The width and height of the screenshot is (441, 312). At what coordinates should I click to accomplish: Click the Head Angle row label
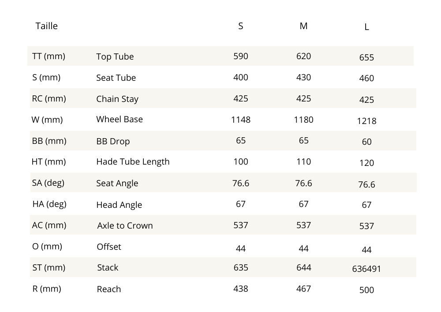pos(119,205)
